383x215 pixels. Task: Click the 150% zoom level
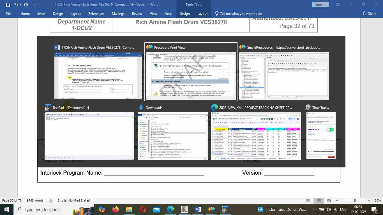click(377, 200)
